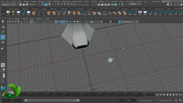
Task: Click the Open Scene folder icon
Action: coord(24,5)
